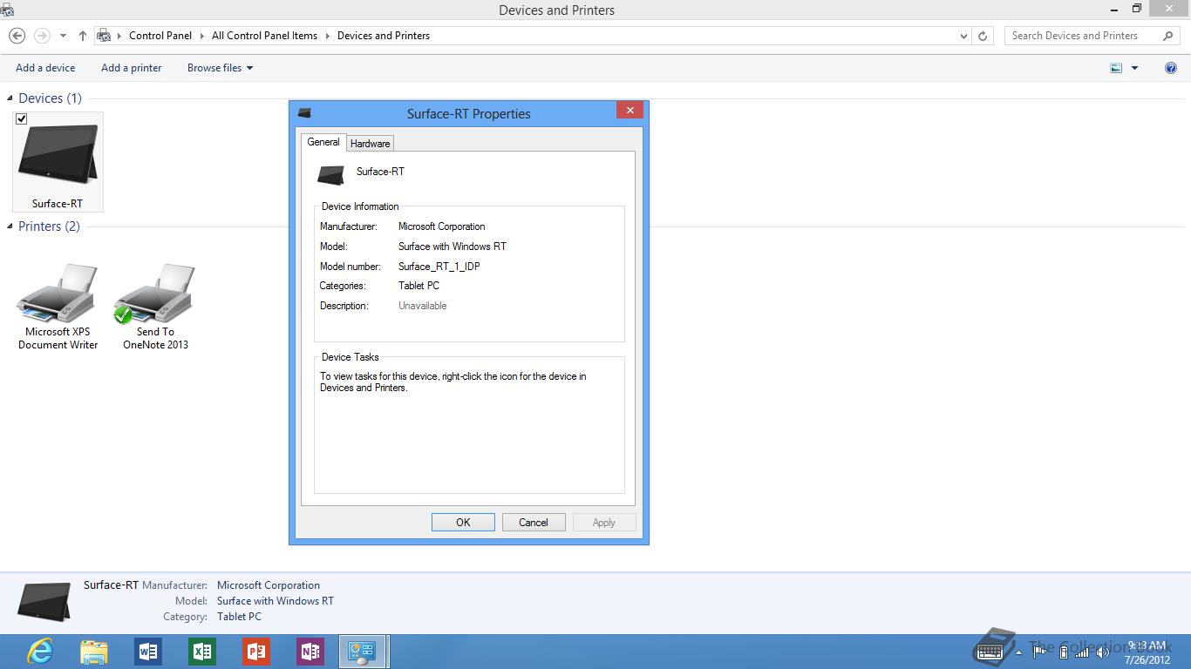This screenshot has width=1191, height=669.
Task: Launch Excel from the taskbar
Action: tap(202, 652)
